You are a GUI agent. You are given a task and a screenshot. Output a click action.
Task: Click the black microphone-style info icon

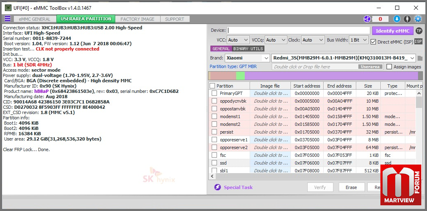pyautogui.click(x=407, y=19)
